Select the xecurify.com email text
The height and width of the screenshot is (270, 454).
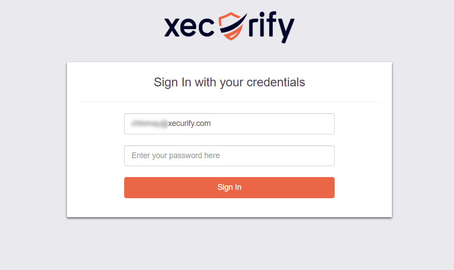tap(189, 123)
